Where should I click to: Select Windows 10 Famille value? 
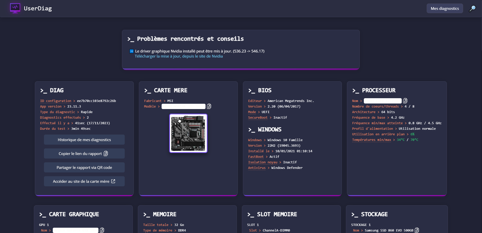pos(285,140)
